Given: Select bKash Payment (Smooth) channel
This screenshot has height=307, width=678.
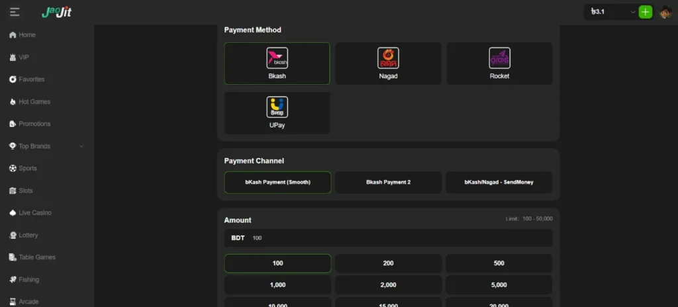Looking at the screenshot, I should coord(277,183).
